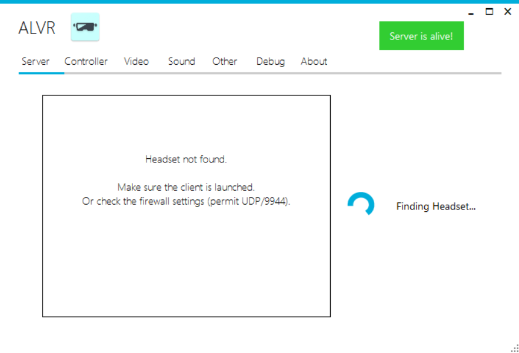
Task: Go to the Other tab
Action: pos(225,62)
